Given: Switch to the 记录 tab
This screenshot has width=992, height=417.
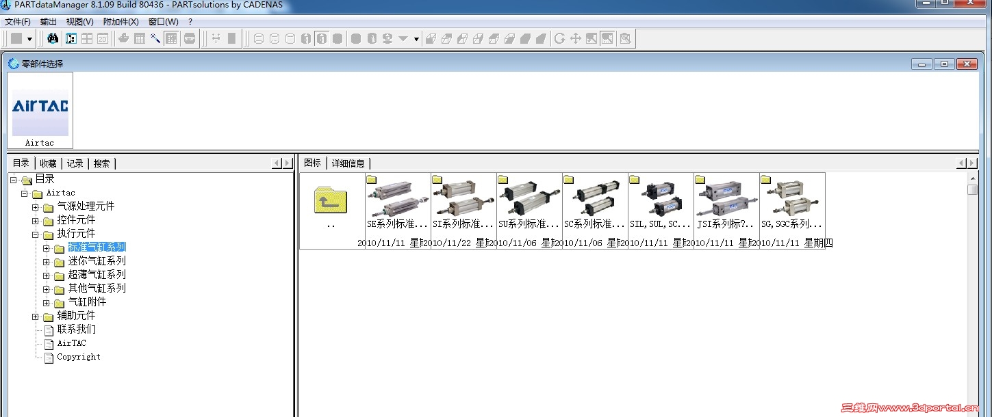Looking at the screenshot, I should click(x=75, y=163).
